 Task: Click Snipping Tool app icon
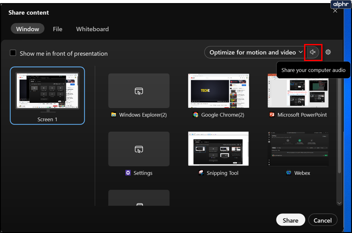tap(201, 173)
